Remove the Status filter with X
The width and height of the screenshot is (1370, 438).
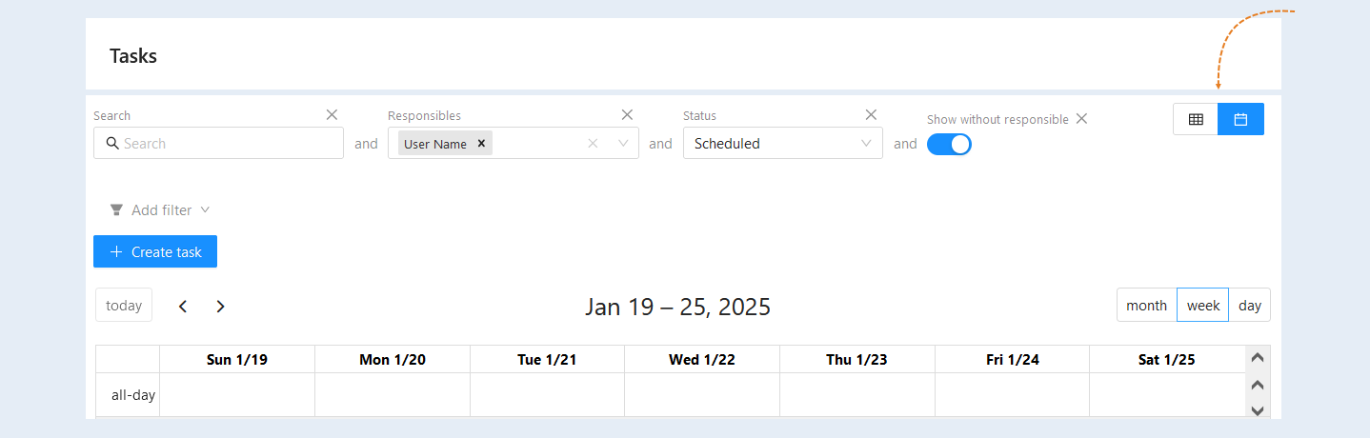pos(871,114)
